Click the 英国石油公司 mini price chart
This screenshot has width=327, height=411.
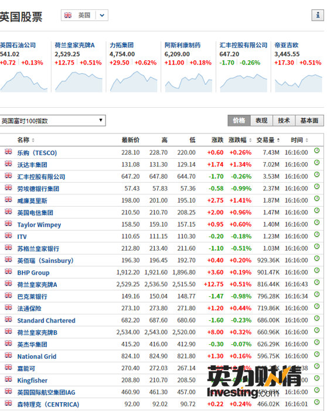coord(23,82)
